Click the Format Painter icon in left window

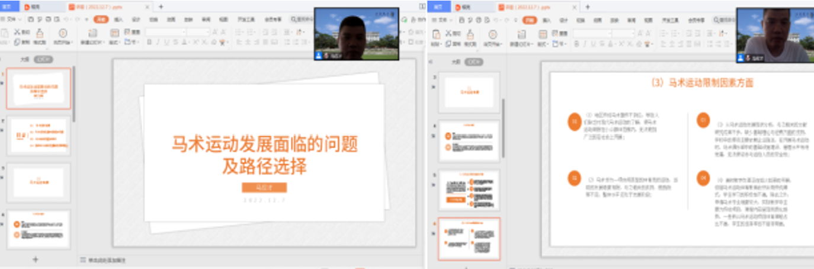point(40,32)
